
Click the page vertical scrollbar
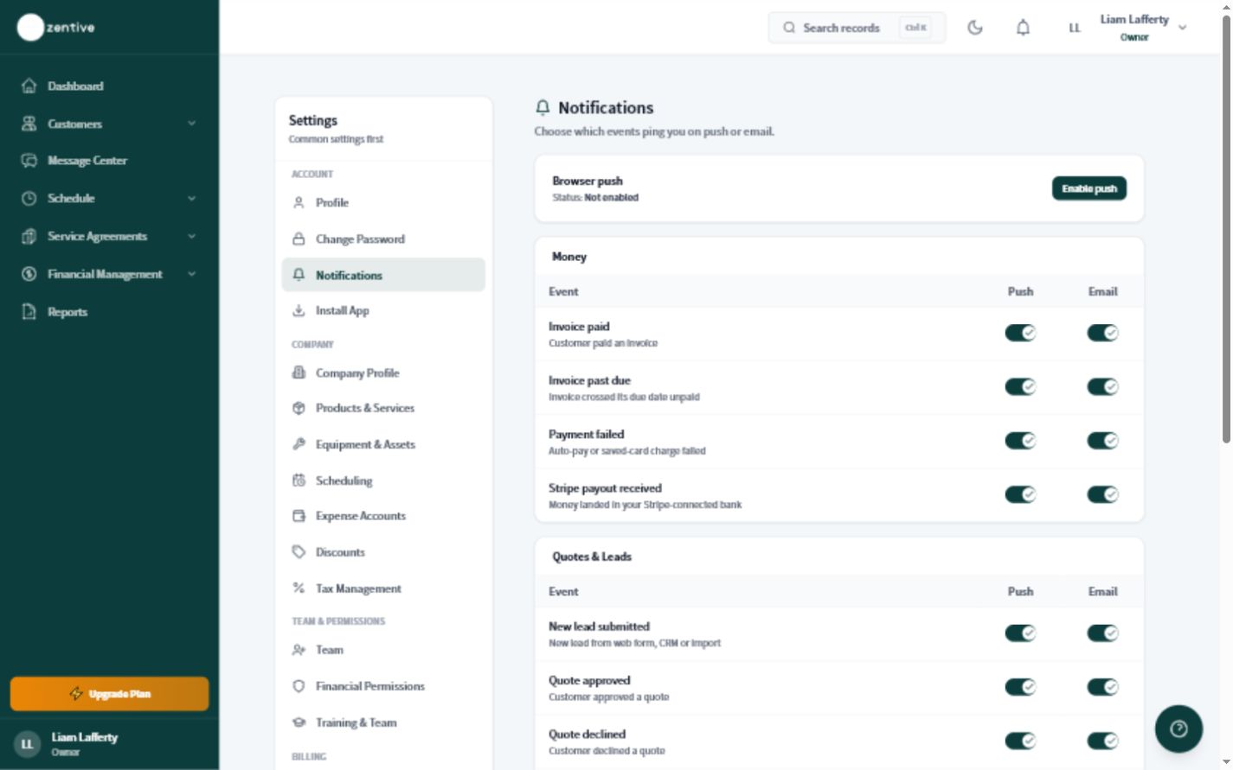point(1226,229)
